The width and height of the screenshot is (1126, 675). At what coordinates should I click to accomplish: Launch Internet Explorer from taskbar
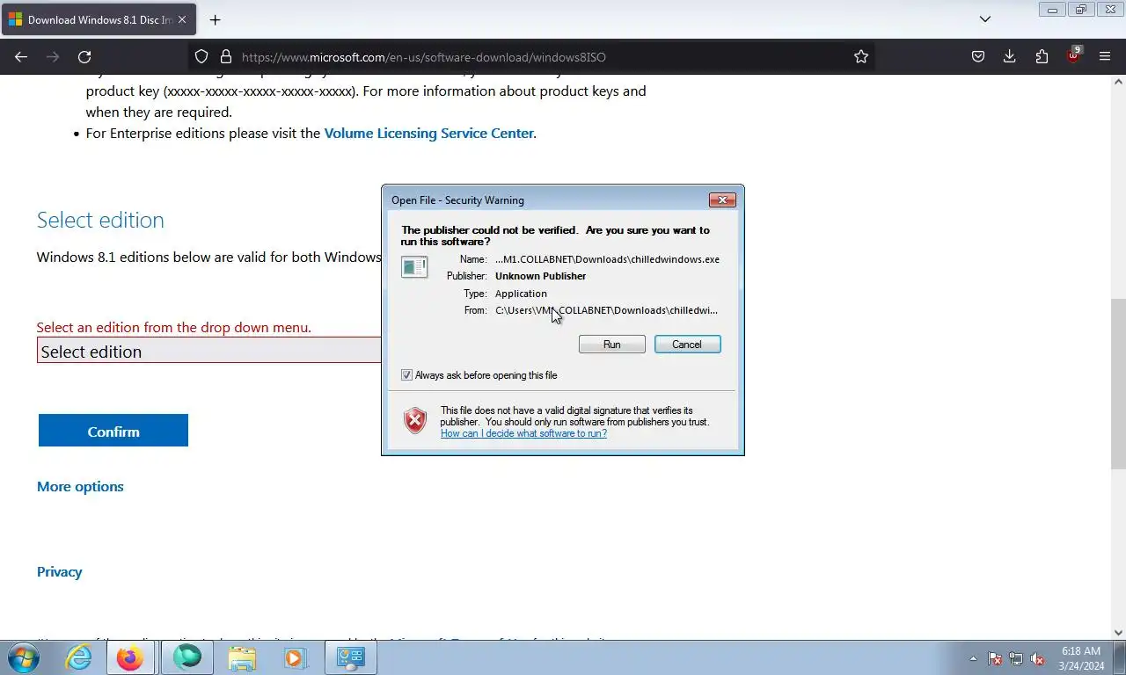point(79,657)
